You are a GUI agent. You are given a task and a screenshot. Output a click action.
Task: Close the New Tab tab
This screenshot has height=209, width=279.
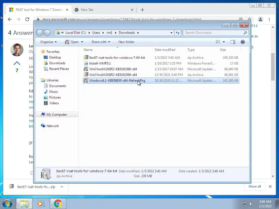(x=132, y=10)
